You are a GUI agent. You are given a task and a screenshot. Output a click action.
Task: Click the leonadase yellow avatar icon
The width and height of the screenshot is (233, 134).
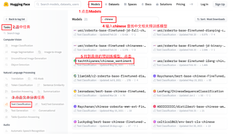tap(75, 91)
